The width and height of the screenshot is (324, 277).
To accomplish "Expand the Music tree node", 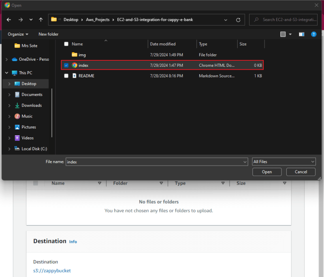I will click(9, 116).
